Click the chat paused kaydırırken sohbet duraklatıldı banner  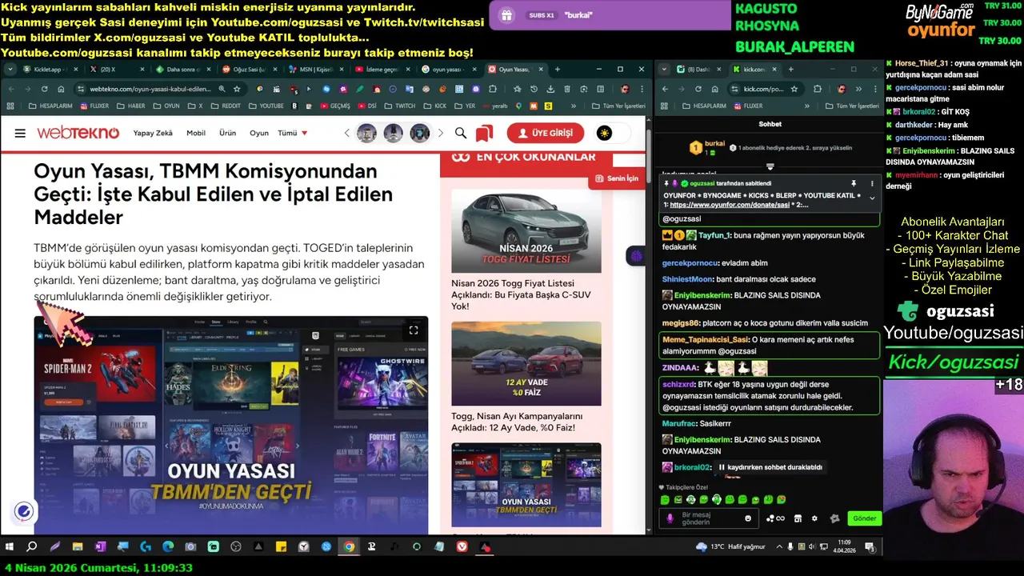pyautogui.click(x=770, y=467)
